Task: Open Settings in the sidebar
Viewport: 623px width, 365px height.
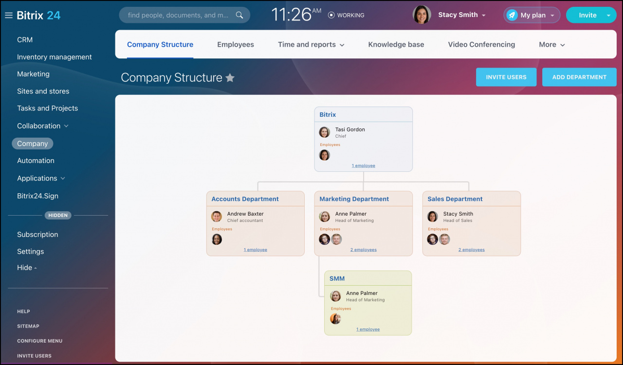Action: tap(30, 252)
